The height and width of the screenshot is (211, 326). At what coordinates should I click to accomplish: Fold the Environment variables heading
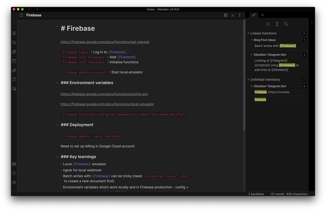click(x=57, y=83)
